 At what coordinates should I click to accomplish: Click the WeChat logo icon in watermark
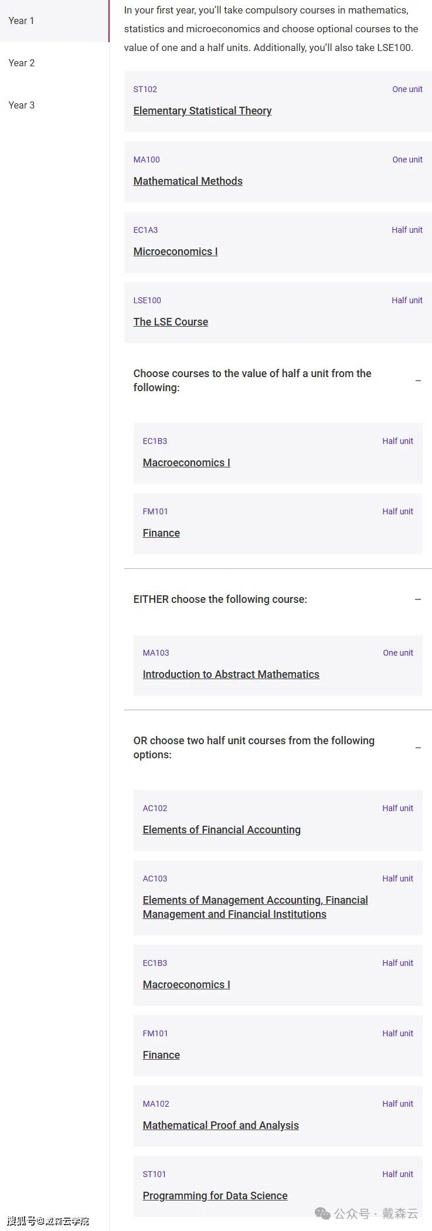322,1213
